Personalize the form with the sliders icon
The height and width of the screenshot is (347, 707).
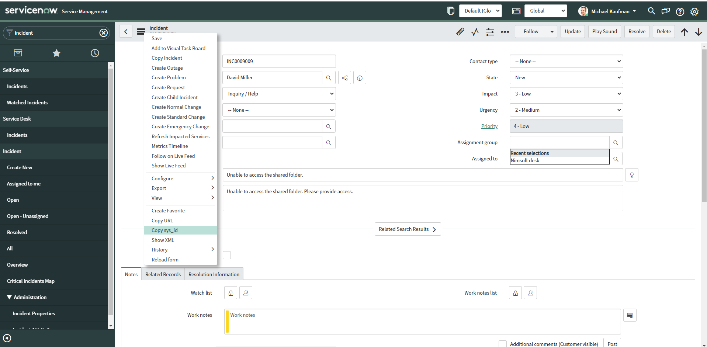pyautogui.click(x=490, y=32)
